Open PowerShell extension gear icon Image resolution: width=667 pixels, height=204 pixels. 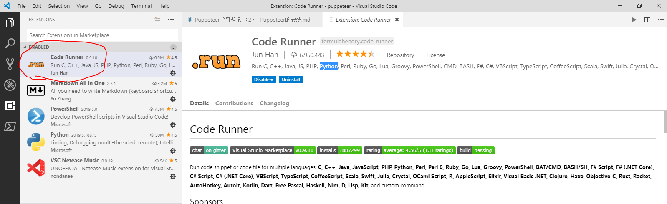pyautogui.click(x=173, y=125)
